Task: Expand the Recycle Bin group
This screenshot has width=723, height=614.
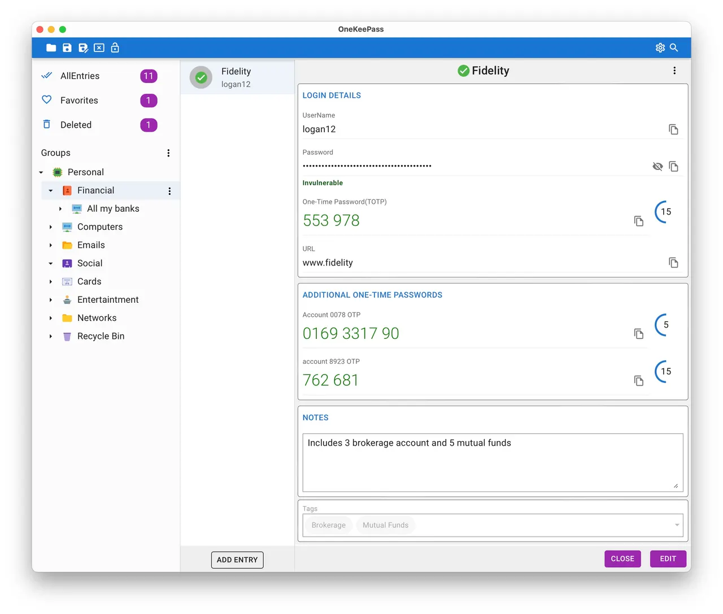Action: point(51,336)
